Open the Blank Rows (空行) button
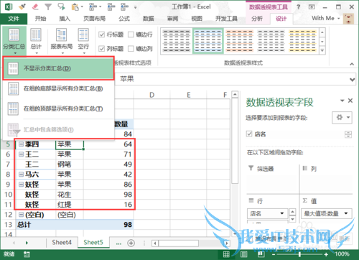Image resolution: width=359 pixels, height=260 pixels. point(83,41)
